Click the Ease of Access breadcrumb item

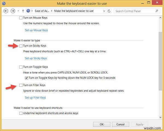tap(42, 11)
